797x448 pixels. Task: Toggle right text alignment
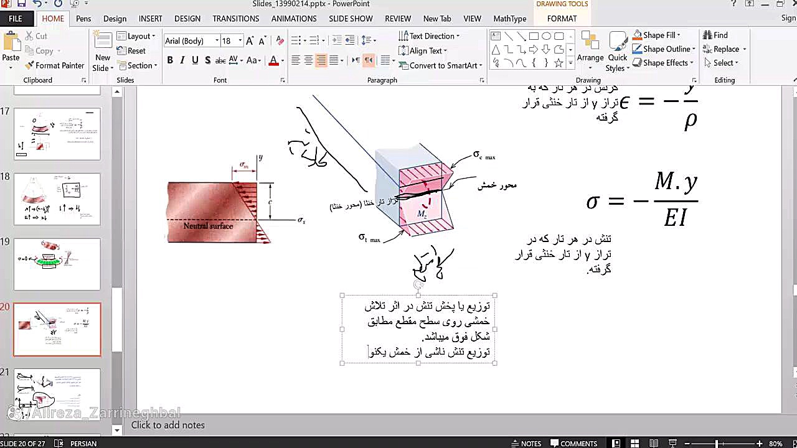pyautogui.click(x=321, y=60)
